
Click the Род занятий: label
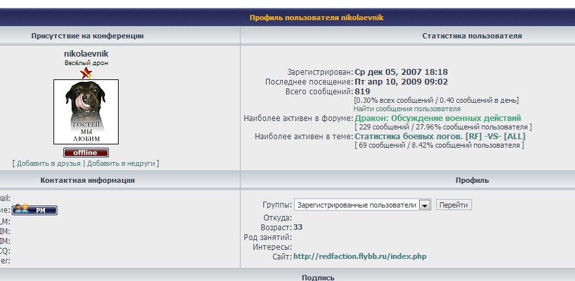(x=268, y=237)
